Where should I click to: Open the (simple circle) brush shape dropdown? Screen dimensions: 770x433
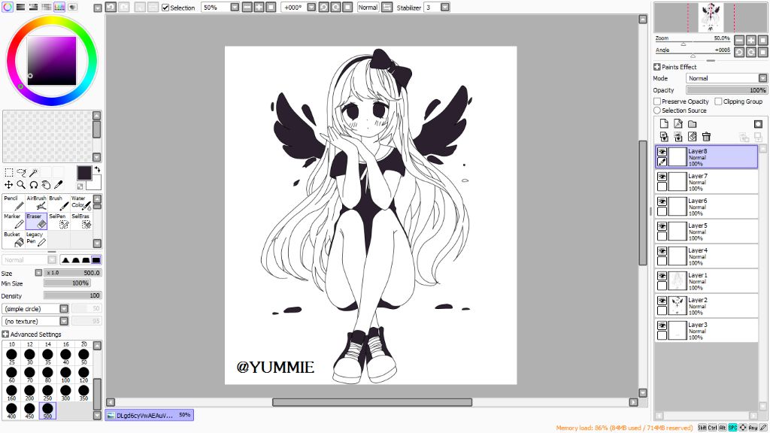(64, 309)
